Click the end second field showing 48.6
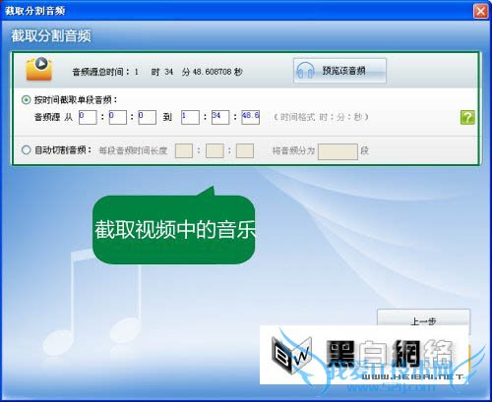The width and height of the screenshot is (492, 402). coord(251,117)
